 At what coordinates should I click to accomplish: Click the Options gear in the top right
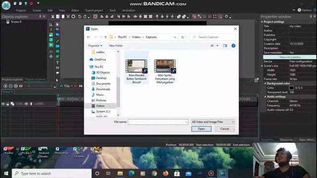[x=304, y=10]
